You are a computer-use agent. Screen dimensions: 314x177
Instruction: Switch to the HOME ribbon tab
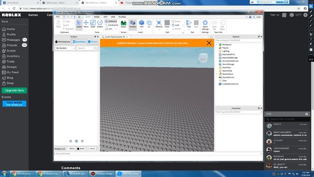88,17
